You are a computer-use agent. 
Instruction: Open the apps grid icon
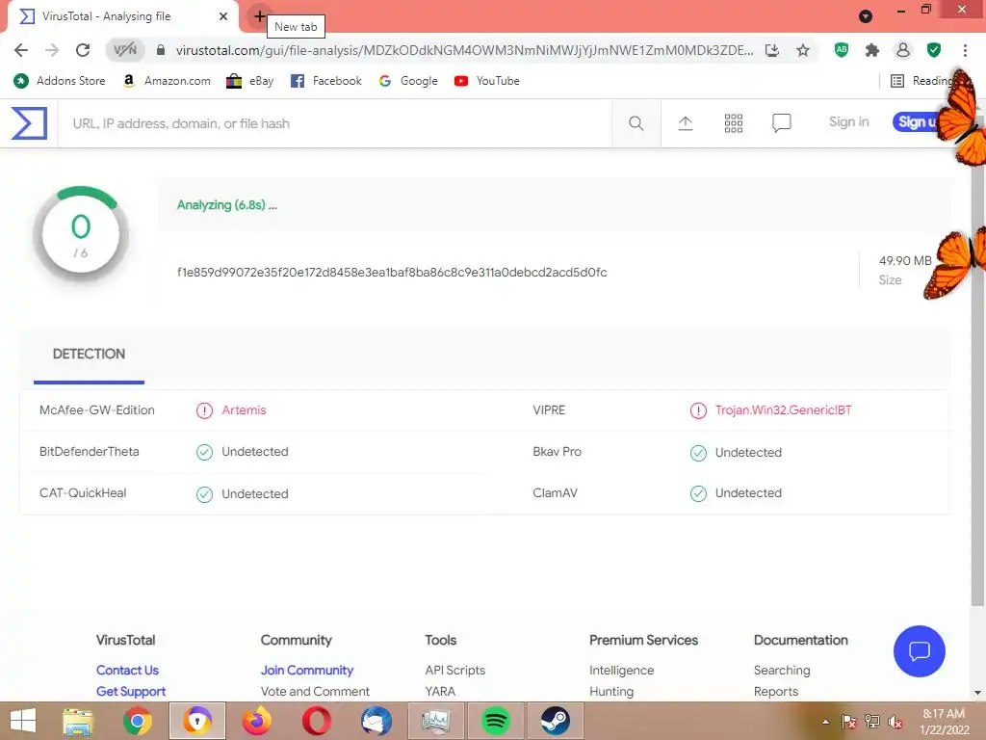733,123
